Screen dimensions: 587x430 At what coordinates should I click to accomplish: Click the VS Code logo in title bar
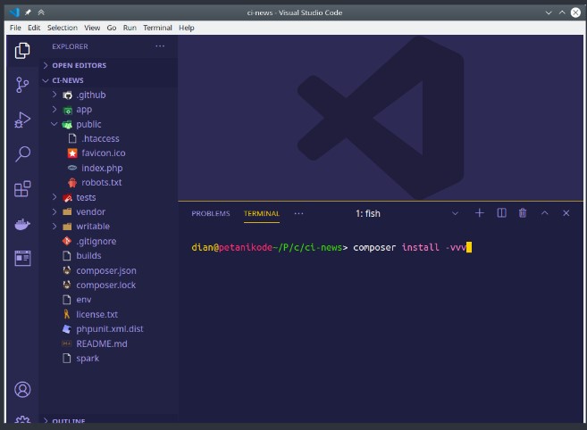(14, 12)
